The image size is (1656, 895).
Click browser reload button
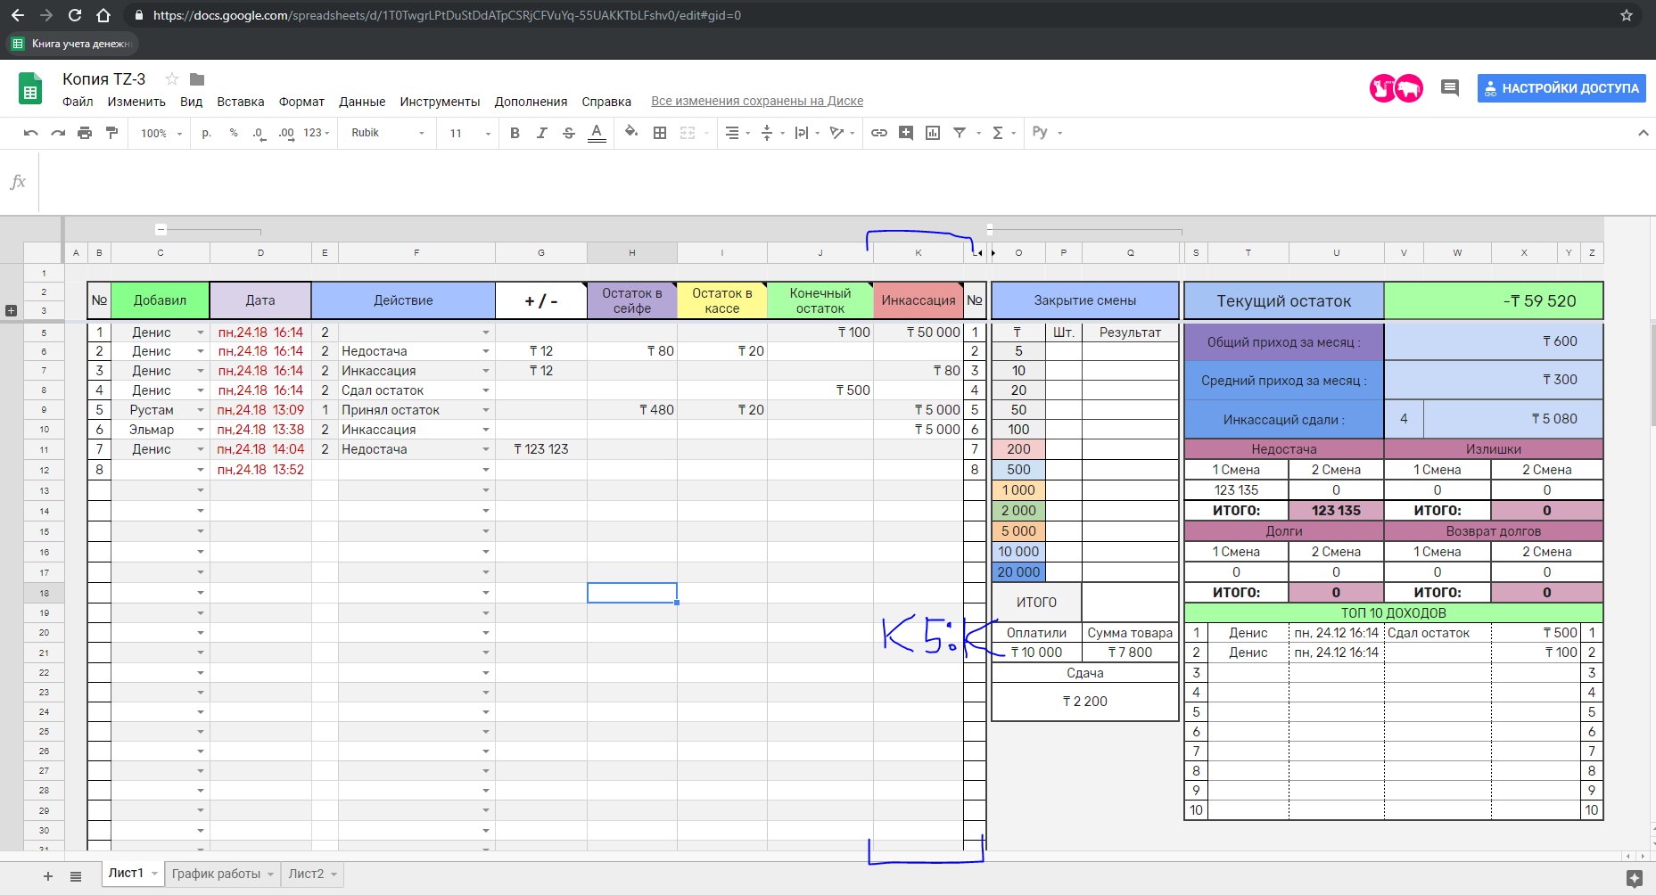(75, 15)
